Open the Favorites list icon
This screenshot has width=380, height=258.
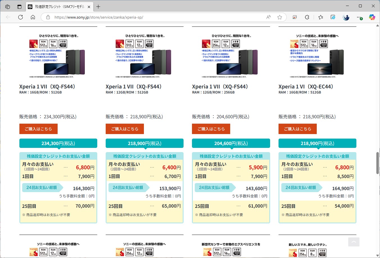[320, 17]
